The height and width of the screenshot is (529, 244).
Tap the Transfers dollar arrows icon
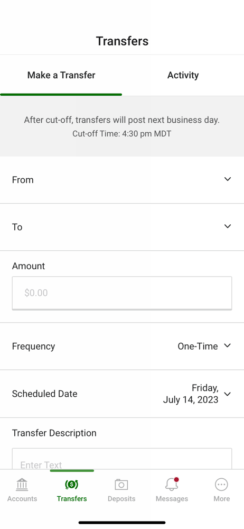coord(72,485)
